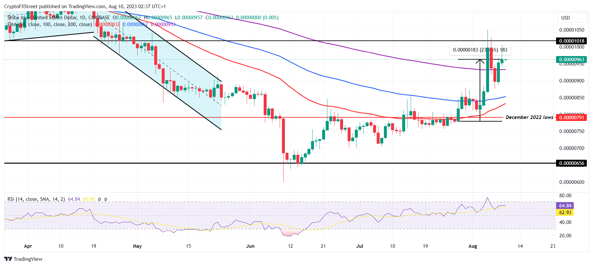Click the legend close value C0.00000963
The image size is (593, 266).
(x=219, y=18)
